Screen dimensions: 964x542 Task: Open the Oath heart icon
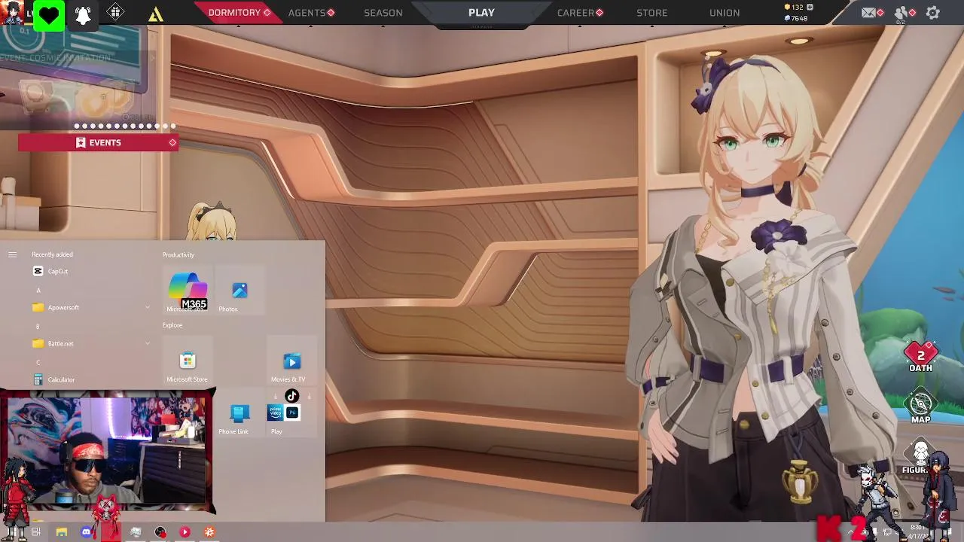click(920, 357)
